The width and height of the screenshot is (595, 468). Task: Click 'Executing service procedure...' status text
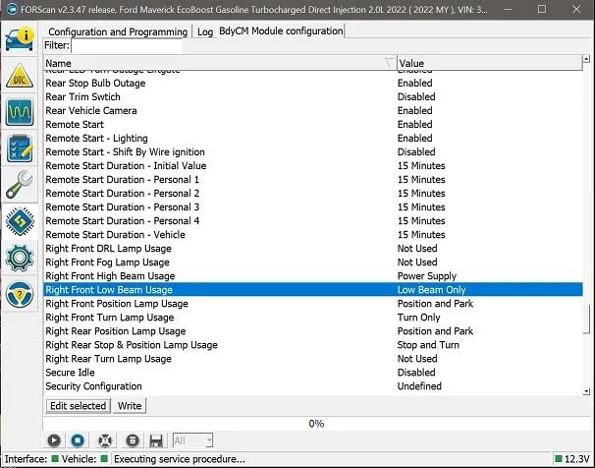pyautogui.click(x=179, y=459)
